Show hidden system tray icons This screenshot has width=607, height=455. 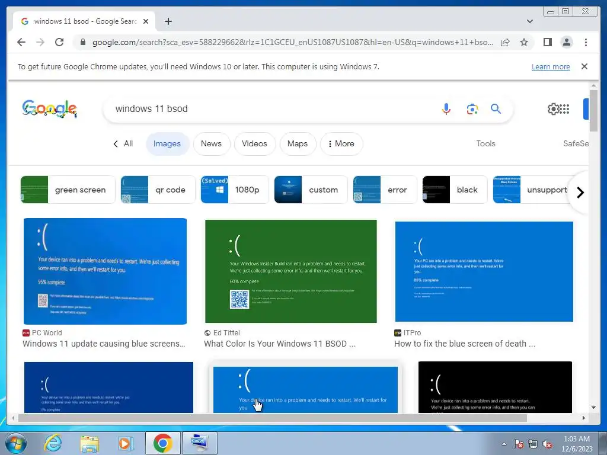click(504, 444)
